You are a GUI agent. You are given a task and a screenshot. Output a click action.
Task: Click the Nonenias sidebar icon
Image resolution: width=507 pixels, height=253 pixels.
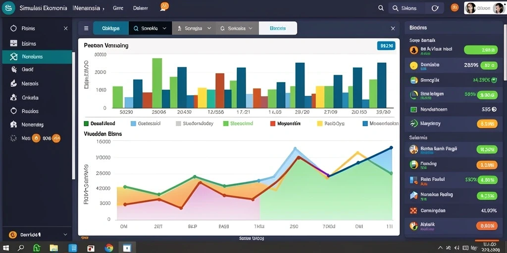point(13,125)
